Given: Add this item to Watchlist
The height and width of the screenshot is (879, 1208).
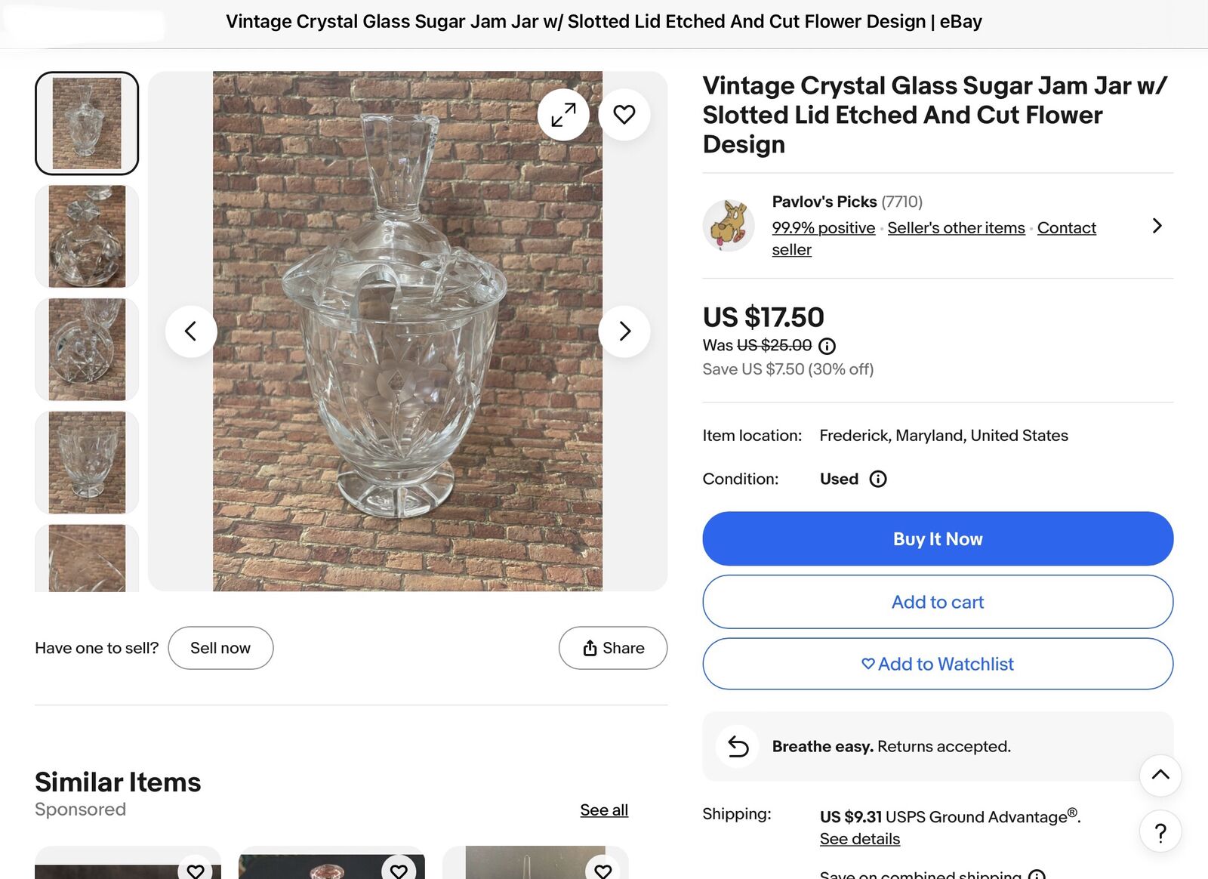Looking at the screenshot, I should pyautogui.click(x=938, y=664).
